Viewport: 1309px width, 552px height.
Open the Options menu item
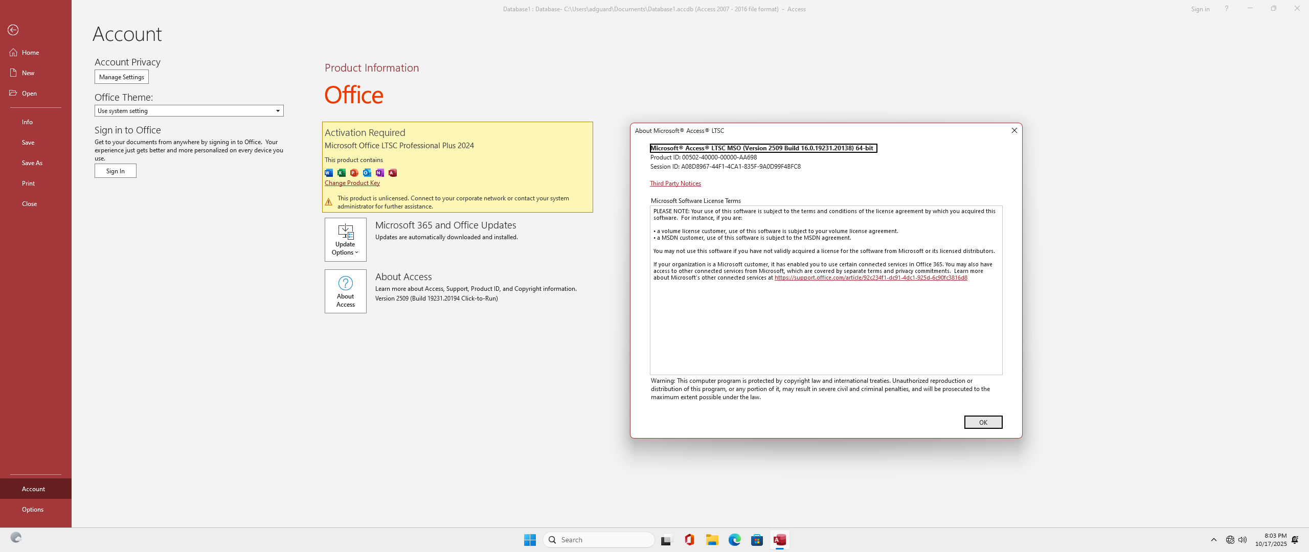(x=33, y=509)
